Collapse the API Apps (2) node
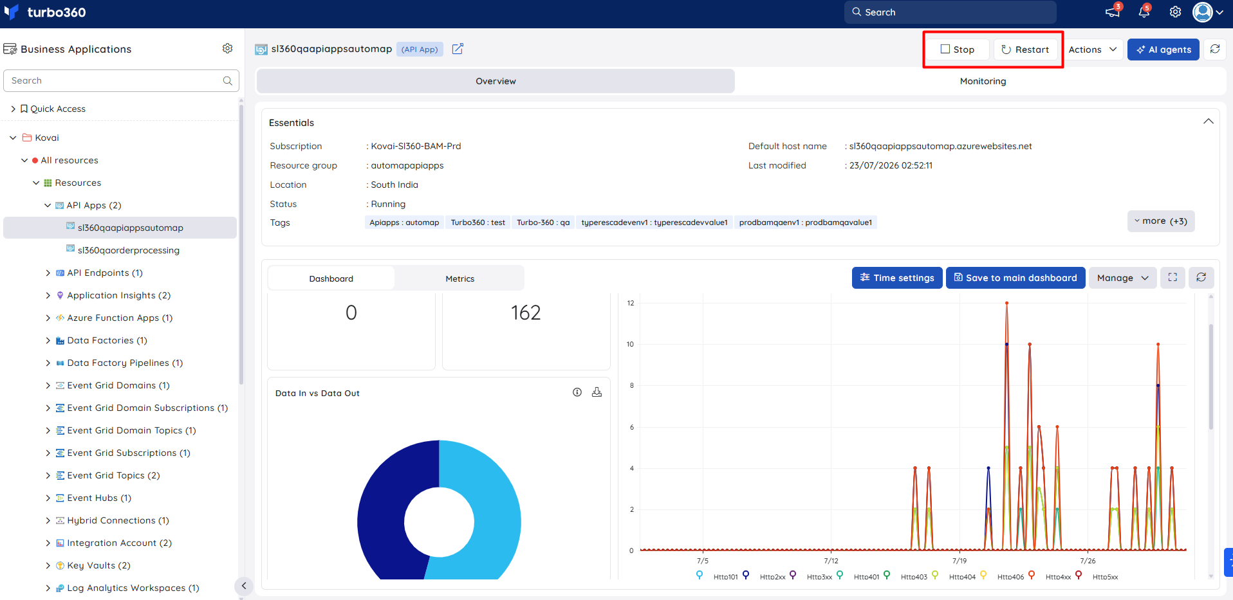Image resolution: width=1233 pixels, height=600 pixels. pos(48,205)
